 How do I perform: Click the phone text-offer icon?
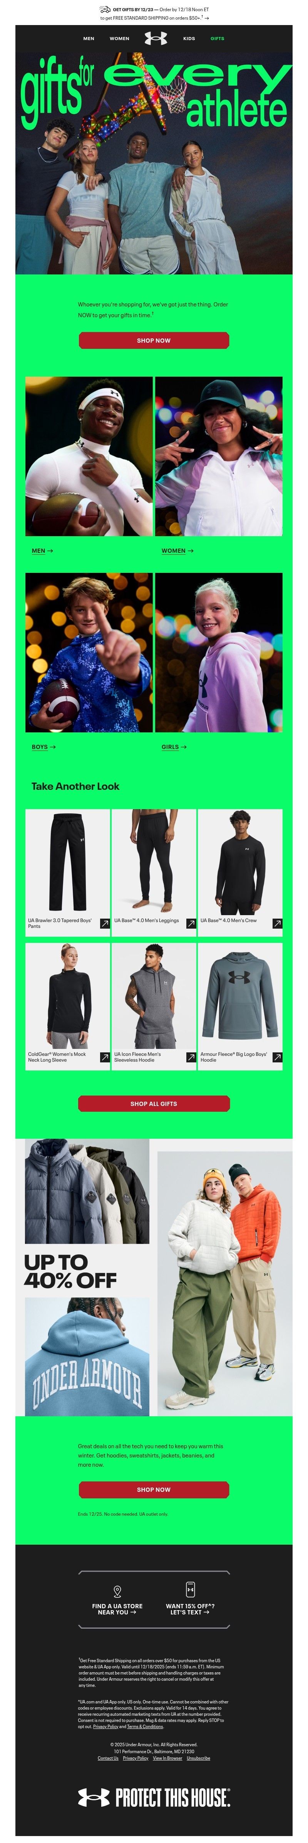[x=190, y=1590]
